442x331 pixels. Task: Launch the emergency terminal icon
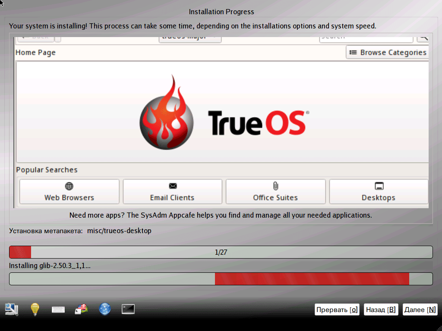(x=128, y=309)
